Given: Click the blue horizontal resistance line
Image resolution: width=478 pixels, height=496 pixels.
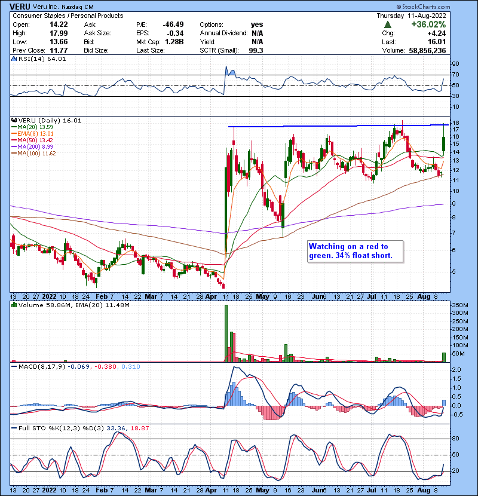Looking at the screenshot, I should [339, 126].
